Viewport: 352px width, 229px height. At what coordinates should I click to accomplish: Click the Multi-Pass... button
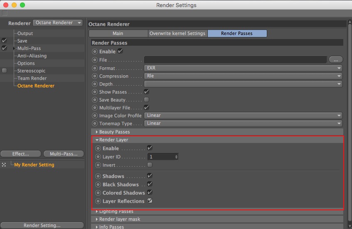(x=64, y=154)
